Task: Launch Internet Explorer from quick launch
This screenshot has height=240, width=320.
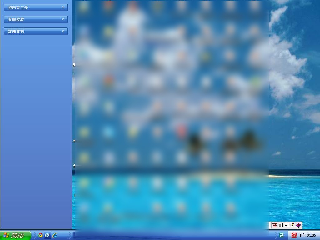Action: coord(55,235)
